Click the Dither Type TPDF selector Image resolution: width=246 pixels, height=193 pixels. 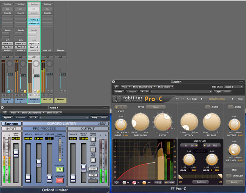93,175
